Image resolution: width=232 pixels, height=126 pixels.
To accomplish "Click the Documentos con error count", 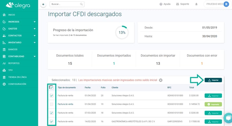I will click(202, 63).
